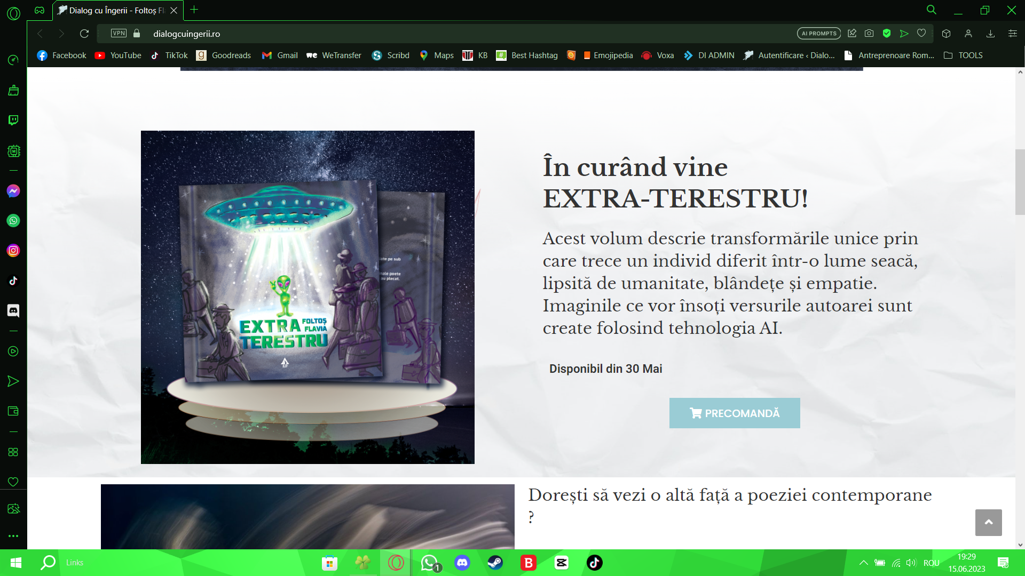Toggle ad blocker shield icon
This screenshot has height=576, width=1025.
(x=887, y=34)
